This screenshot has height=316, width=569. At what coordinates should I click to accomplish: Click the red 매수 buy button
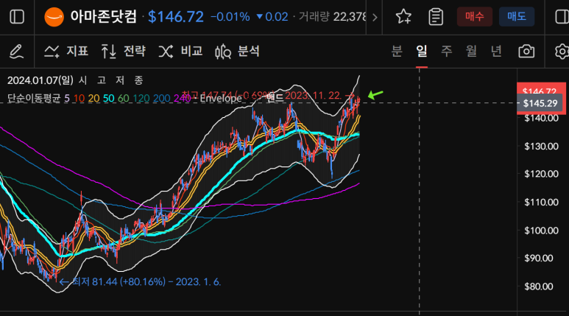[475, 16]
